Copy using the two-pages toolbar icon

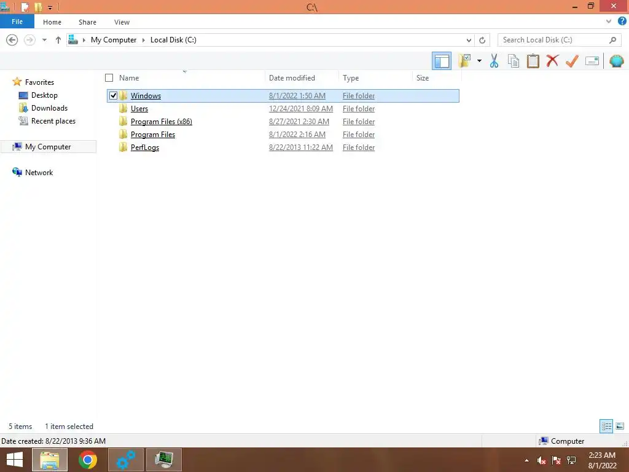point(514,61)
